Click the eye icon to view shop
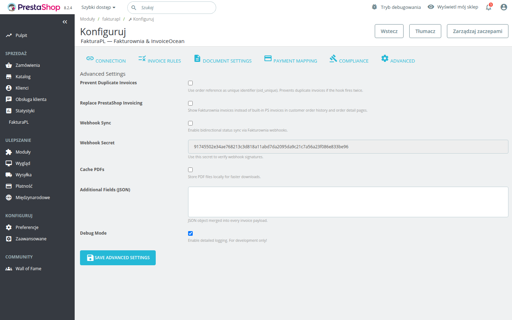The height and width of the screenshot is (320, 512). pyautogui.click(x=431, y=7)
